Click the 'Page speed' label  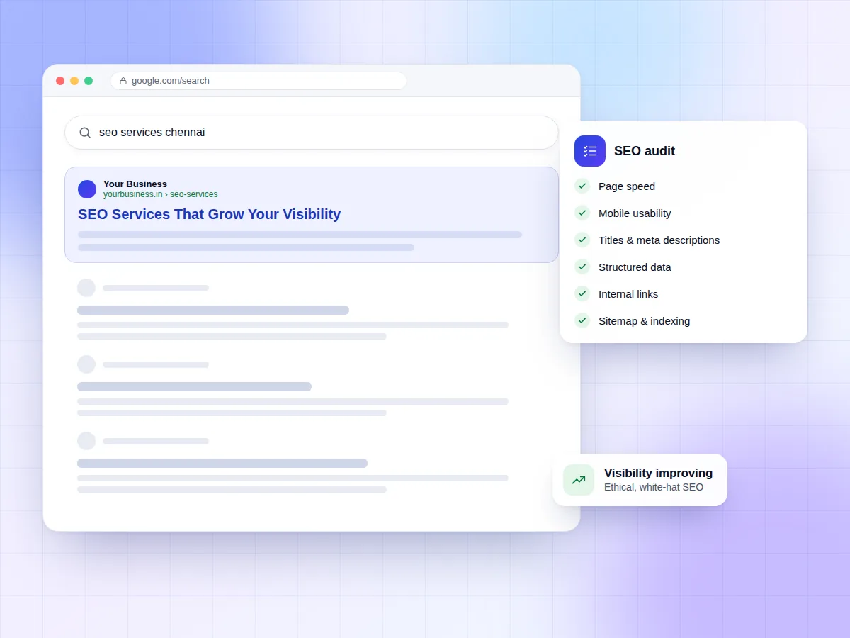pos(627,186)
